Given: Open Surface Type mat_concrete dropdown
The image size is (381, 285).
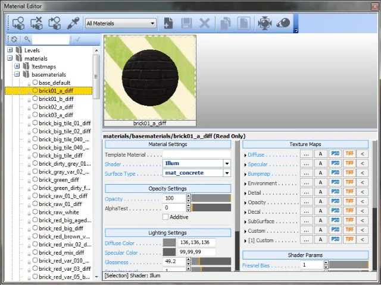Looking at the screenshot, I should point(227,173).
